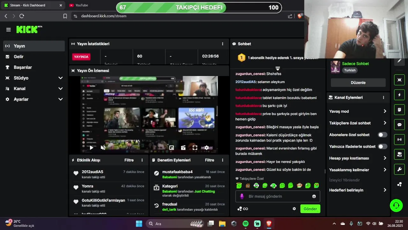Image resolution: width=408 pixels, height=230 pixels.
Task: Click the Gönder send button
Action: (x=310, y=209)
